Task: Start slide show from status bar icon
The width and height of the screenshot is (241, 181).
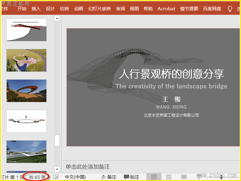Action: pos(199,177)
